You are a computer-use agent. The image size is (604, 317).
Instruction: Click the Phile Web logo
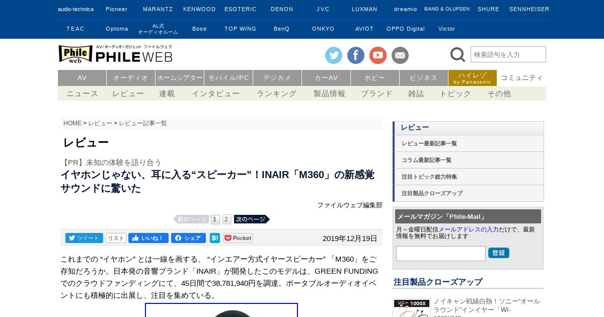[116, 54]
